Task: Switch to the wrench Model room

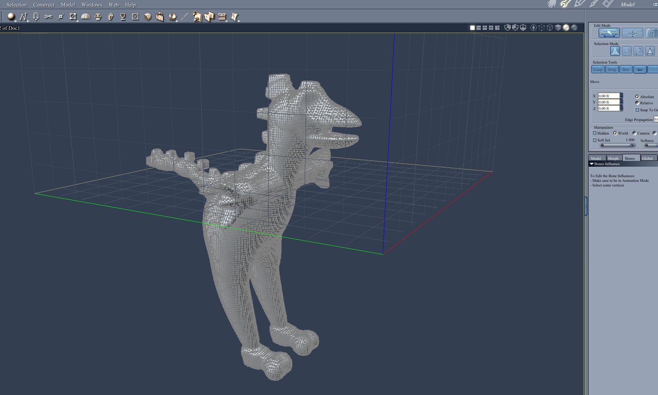Action: (566, 4)
